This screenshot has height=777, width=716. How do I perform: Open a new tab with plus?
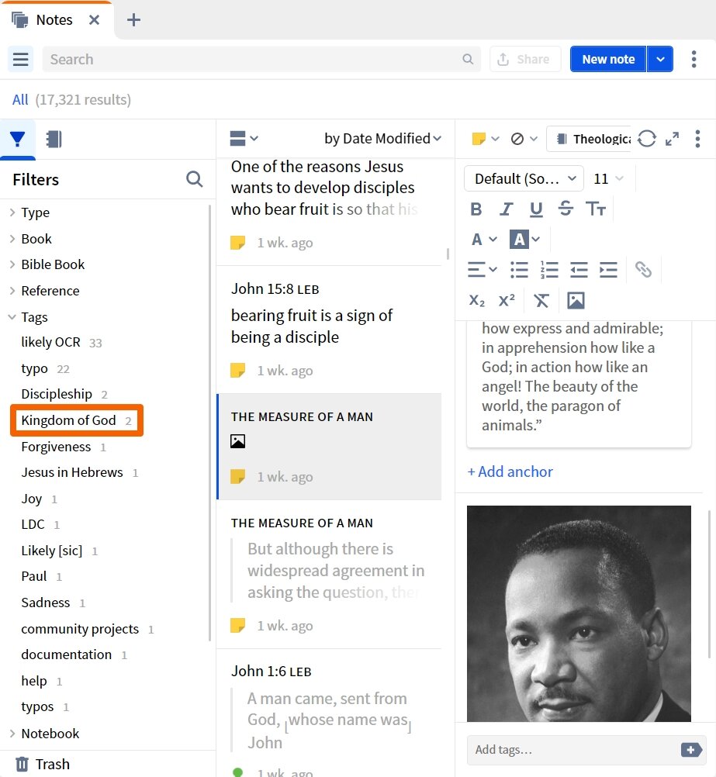(x=133, y=20)
